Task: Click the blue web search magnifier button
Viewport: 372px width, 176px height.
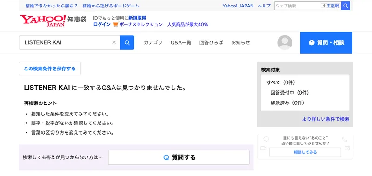Action: coord(345,6)
